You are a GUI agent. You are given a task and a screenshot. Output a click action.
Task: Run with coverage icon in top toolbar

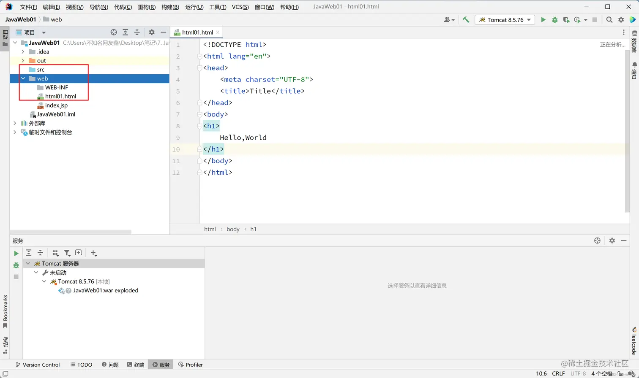click(566, 20)
